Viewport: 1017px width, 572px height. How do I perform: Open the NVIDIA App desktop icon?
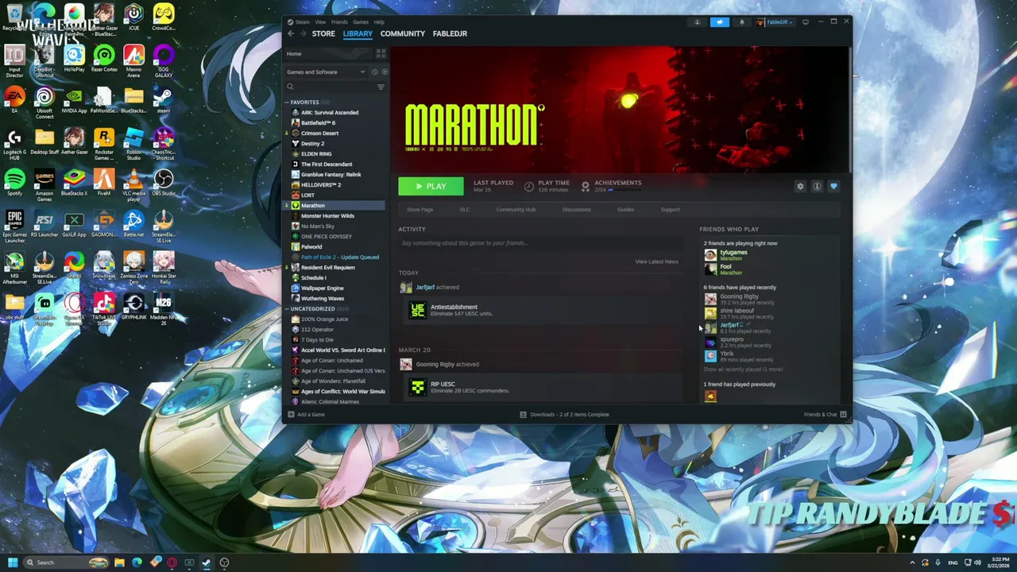(74, 99)
